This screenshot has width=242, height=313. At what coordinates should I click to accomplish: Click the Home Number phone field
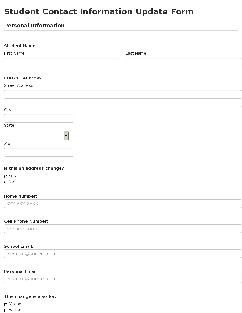(123, 204)
